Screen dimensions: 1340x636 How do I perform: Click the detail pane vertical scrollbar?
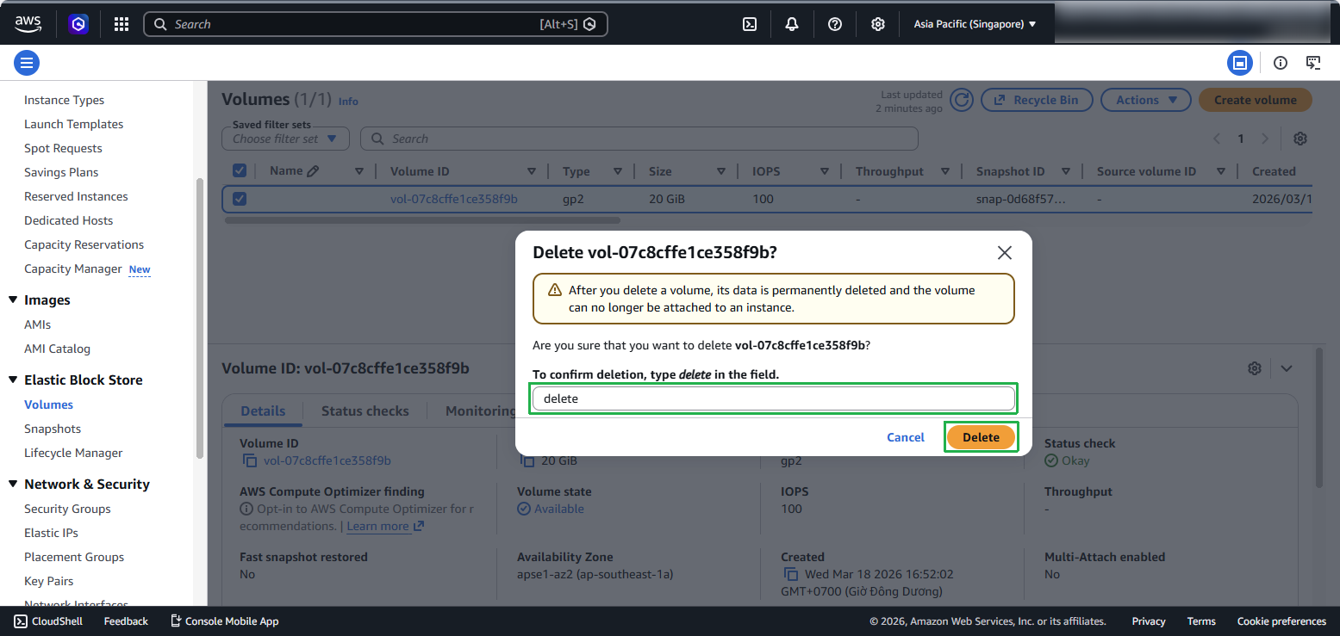point(1318,417)
